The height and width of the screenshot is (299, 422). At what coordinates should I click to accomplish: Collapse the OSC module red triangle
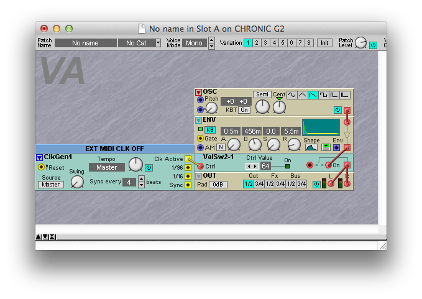click(199, 92)
